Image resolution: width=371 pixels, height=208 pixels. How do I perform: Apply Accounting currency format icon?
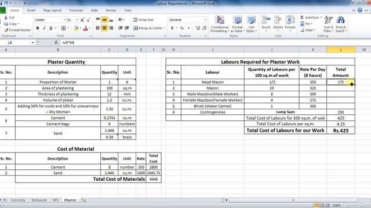(x=172, y=28)
